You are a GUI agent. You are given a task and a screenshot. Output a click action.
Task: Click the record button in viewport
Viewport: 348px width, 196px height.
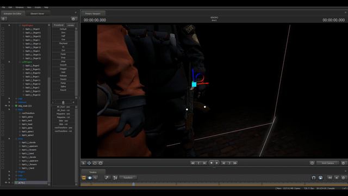click(x=212, y=163)
